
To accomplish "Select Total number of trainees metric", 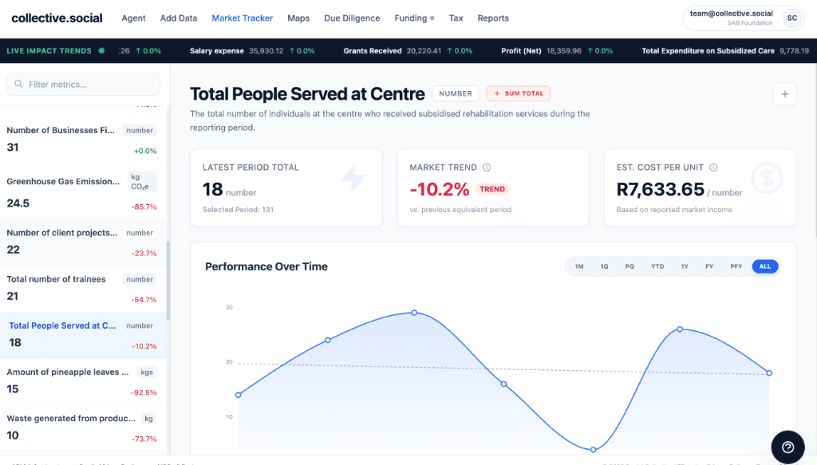I will point(83,289).
